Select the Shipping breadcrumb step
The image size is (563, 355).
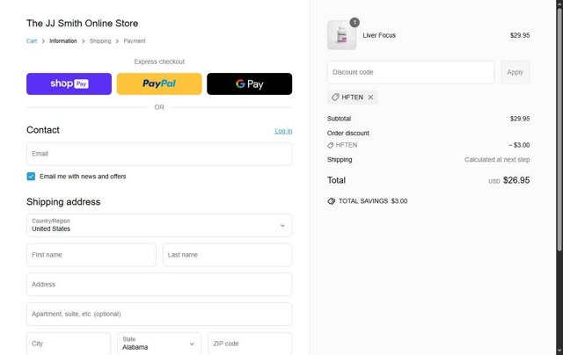coord(100,41)
